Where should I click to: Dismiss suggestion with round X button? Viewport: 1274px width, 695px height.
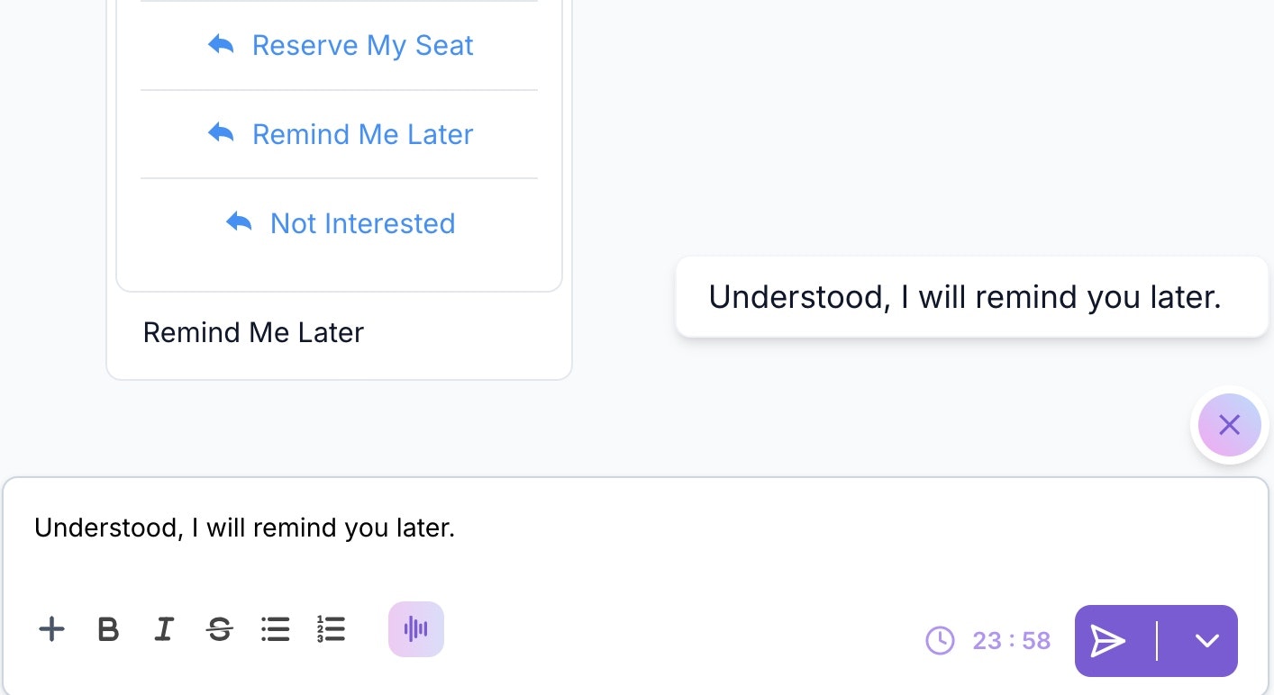(1229, 425)
